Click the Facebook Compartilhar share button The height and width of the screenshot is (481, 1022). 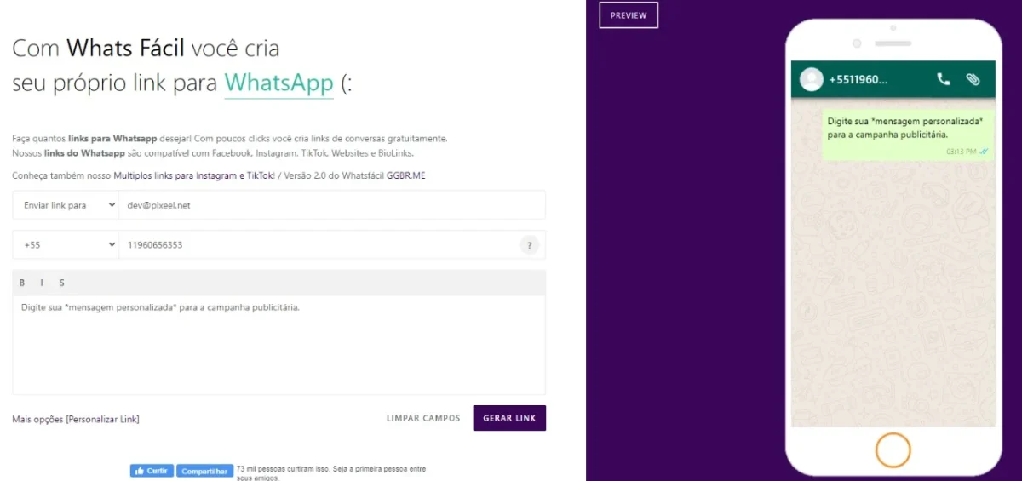(204, 471)
